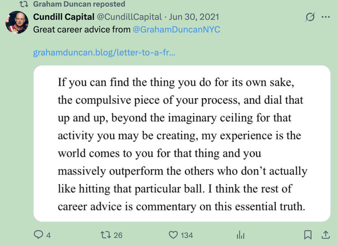Click the like count of 134

[187, 236]
